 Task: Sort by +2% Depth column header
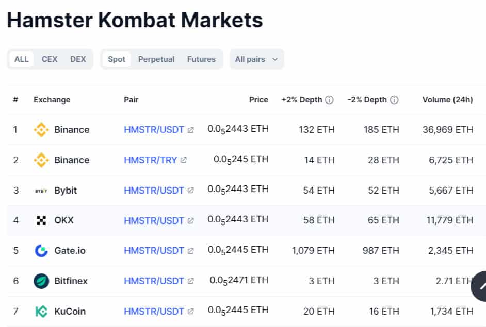click(302, 99)
